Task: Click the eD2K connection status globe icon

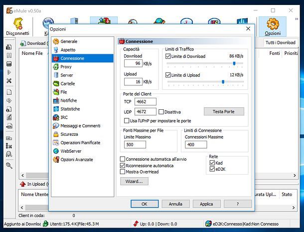Action: (208, 224)
